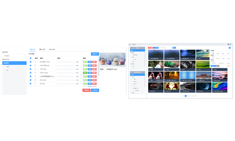Collapse the highlighted 视频管理 folder node
The image size is (235, 141).
point(3,63)
